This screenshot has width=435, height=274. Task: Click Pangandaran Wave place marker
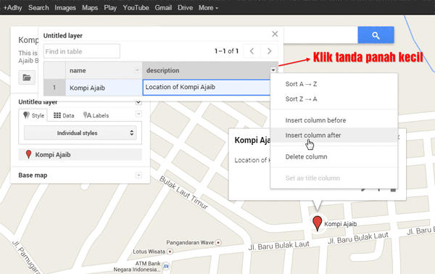218,243
